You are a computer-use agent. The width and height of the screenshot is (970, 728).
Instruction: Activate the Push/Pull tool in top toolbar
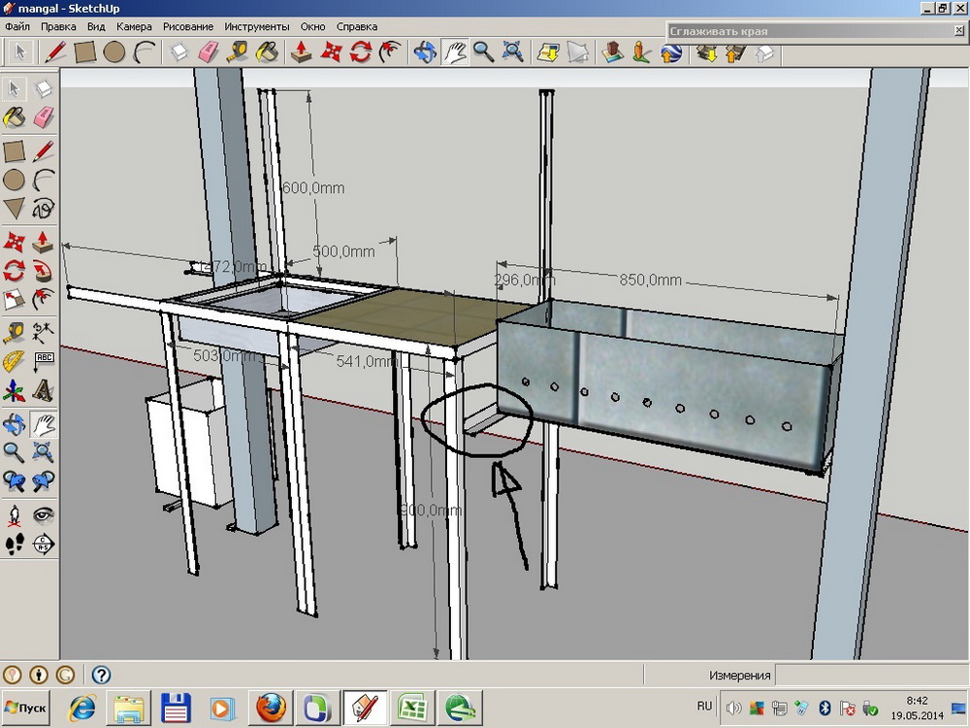click(301, 52)
